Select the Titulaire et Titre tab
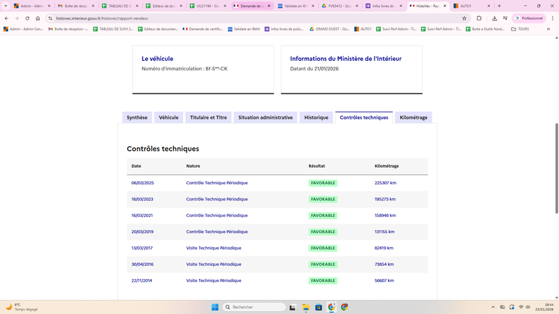 click(208, 117)
